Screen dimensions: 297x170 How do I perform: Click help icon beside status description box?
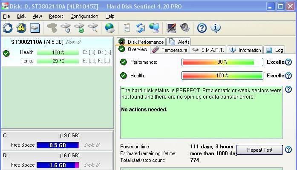tap(288, 89)
